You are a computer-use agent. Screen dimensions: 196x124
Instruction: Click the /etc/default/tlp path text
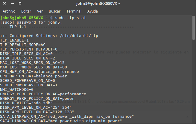click(79, 36)
